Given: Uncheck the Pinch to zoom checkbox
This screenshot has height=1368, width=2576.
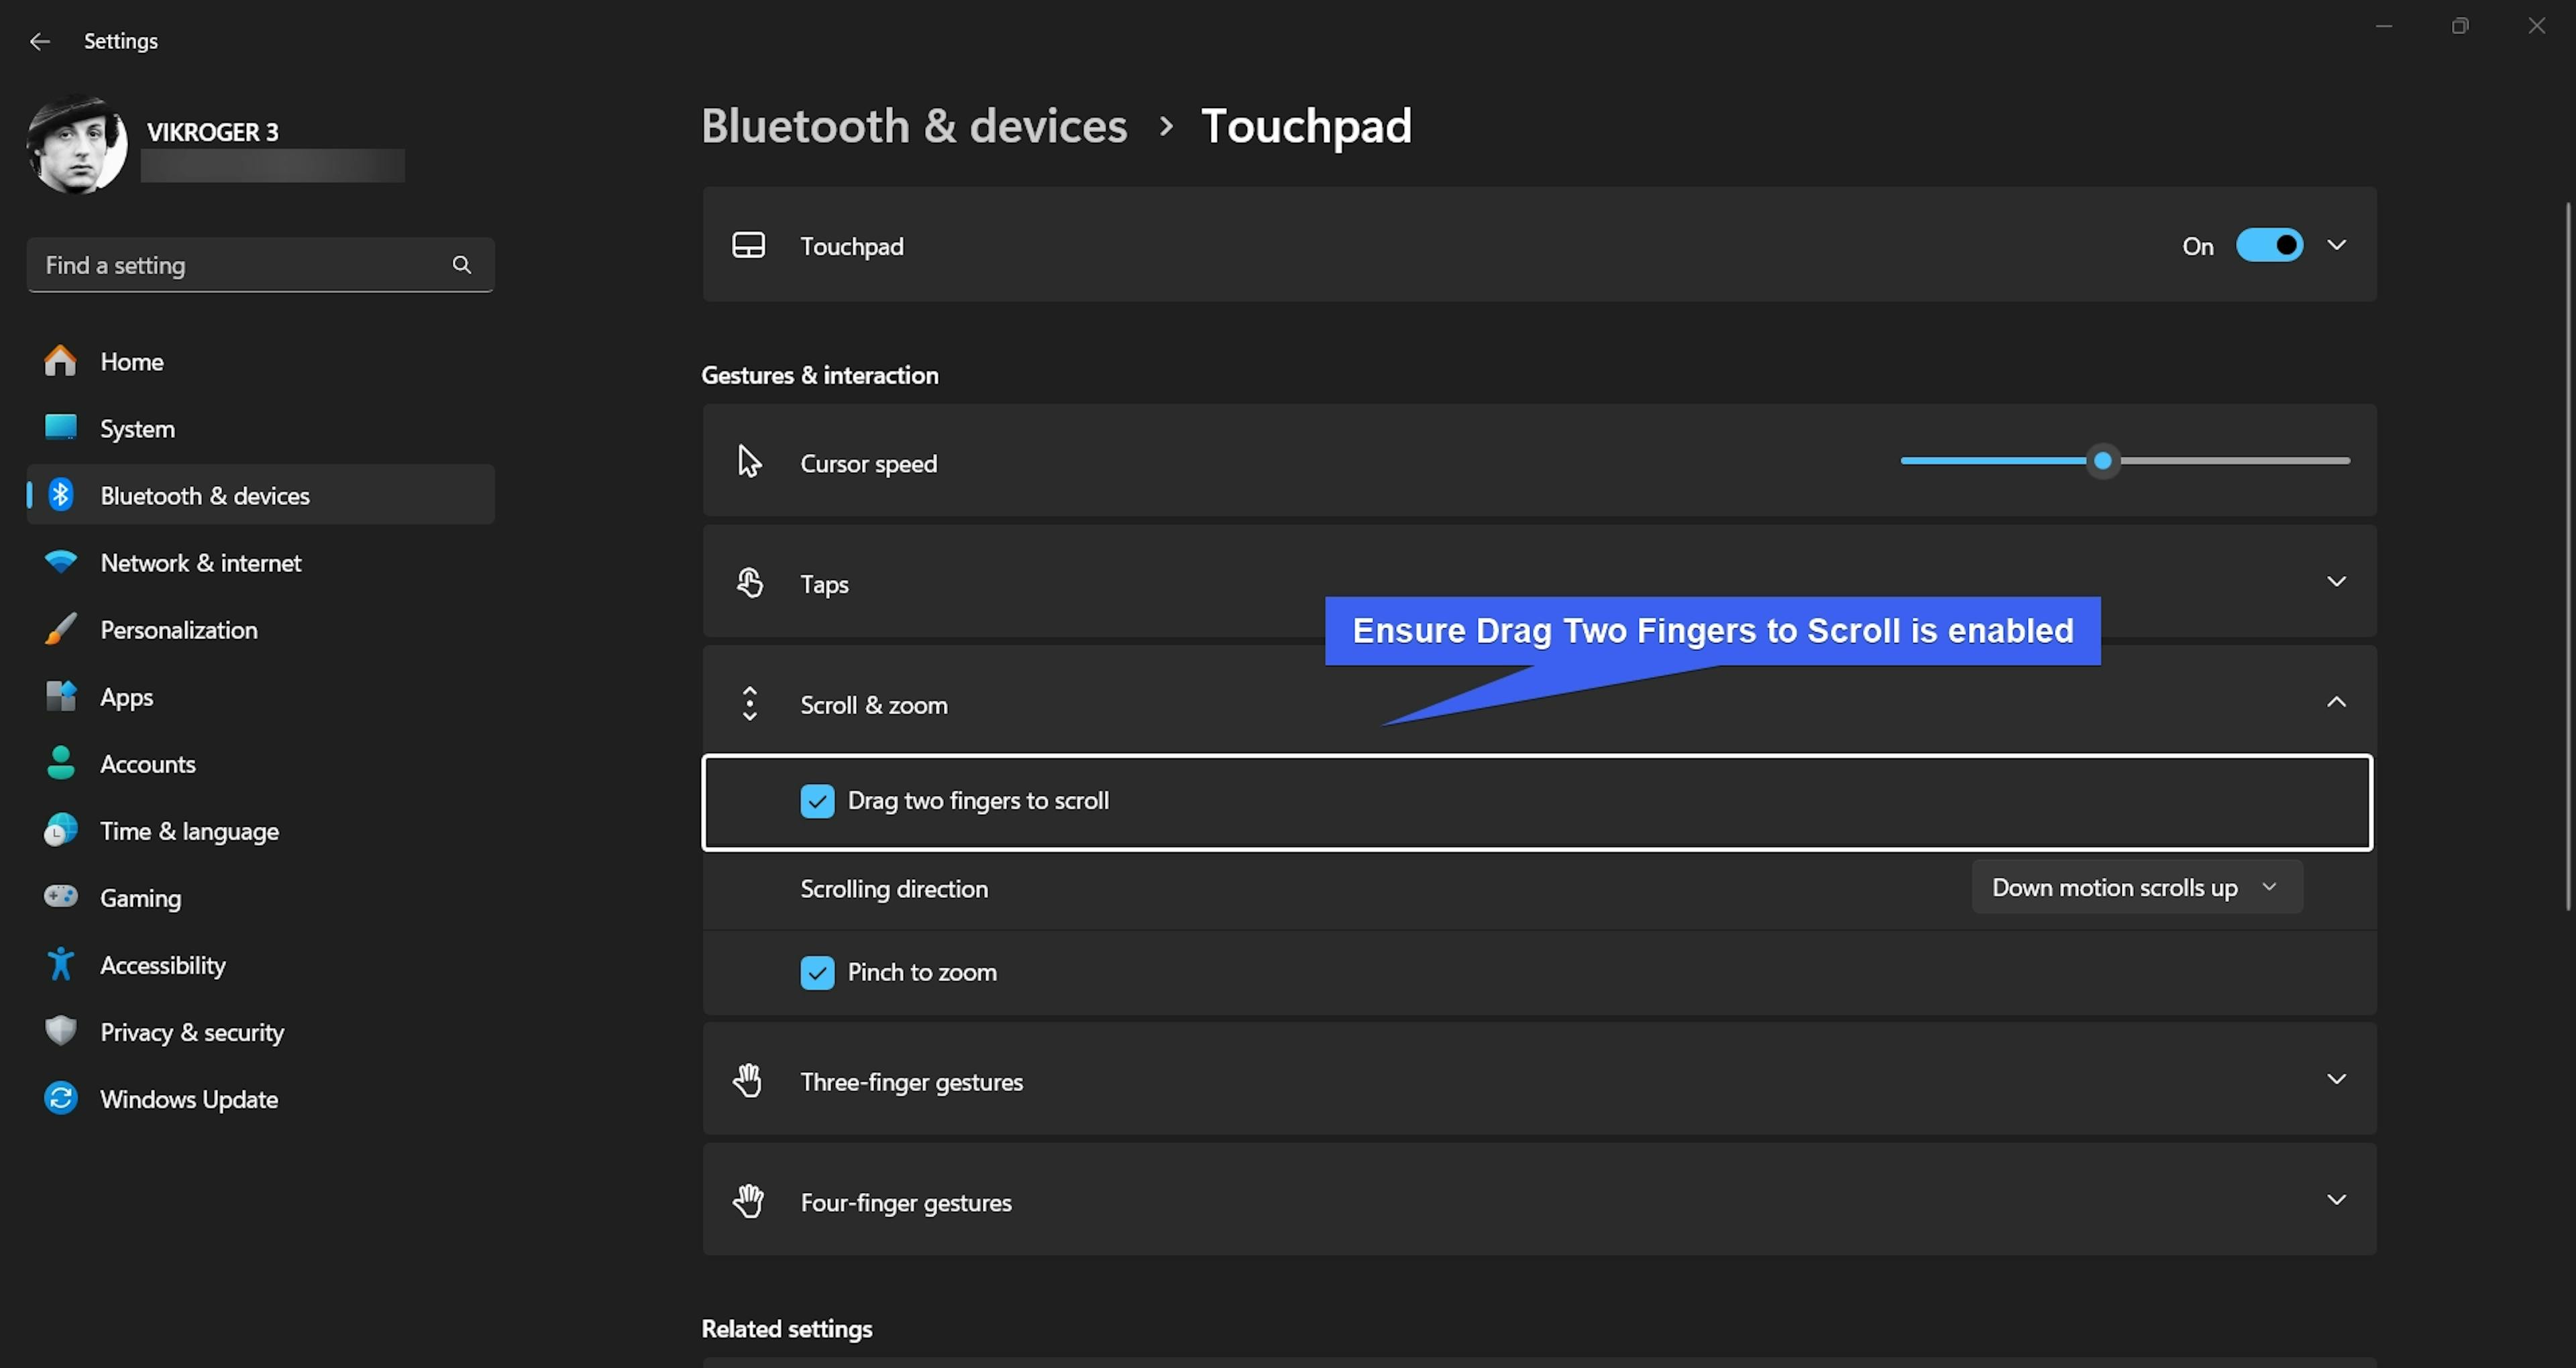Looking at the screenshot, I should 817,972.
